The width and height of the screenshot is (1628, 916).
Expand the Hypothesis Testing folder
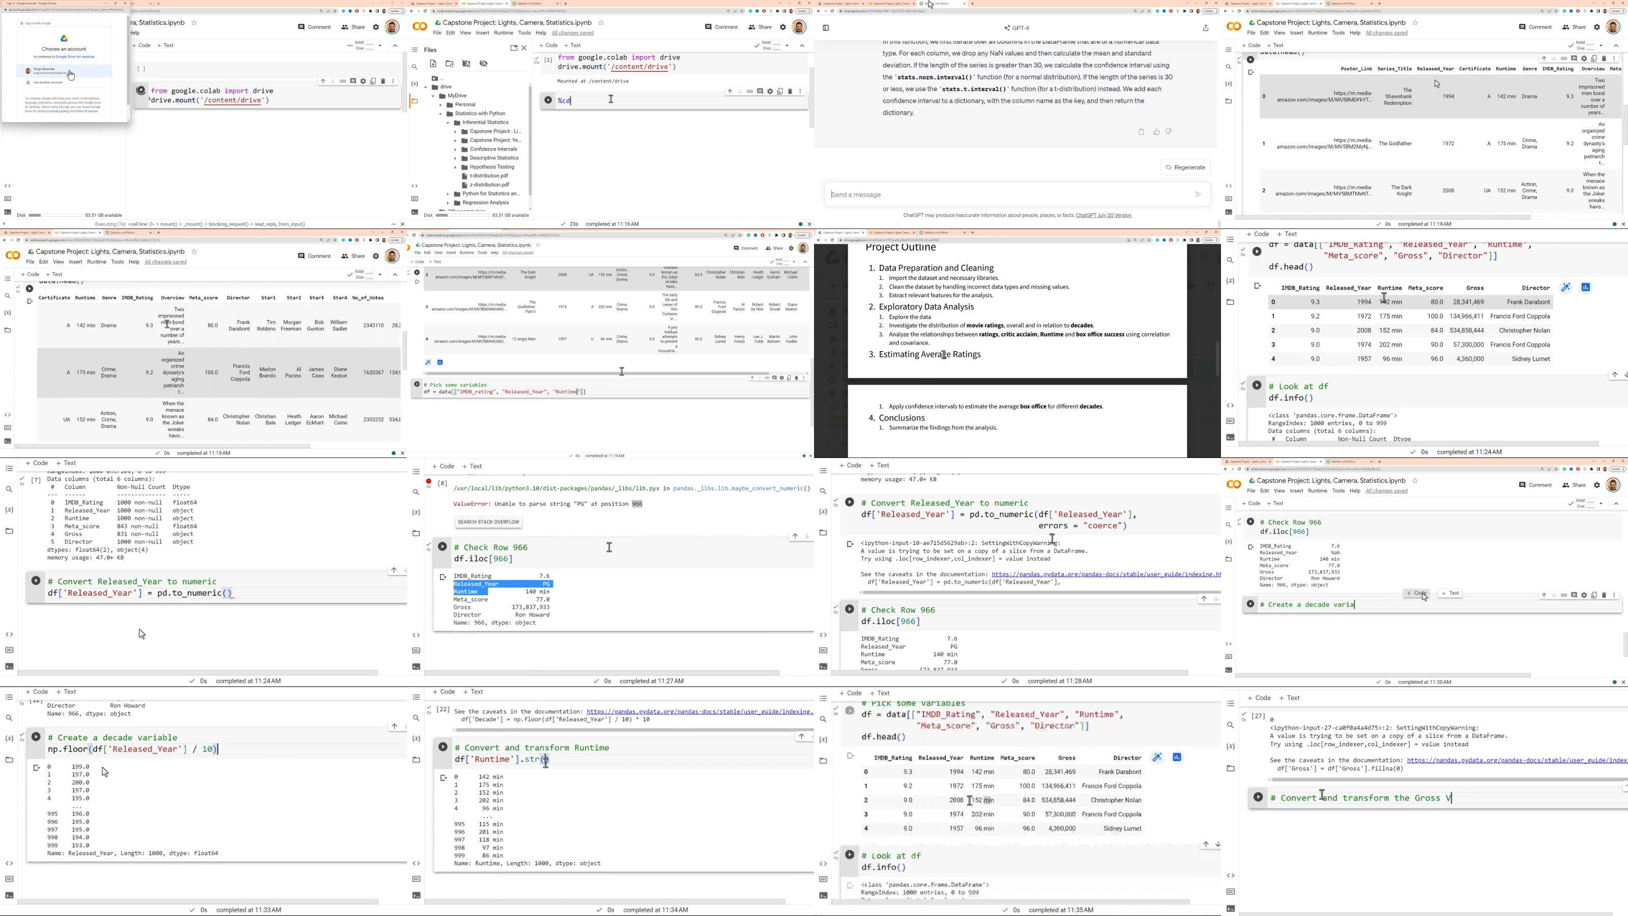[455, 167]
